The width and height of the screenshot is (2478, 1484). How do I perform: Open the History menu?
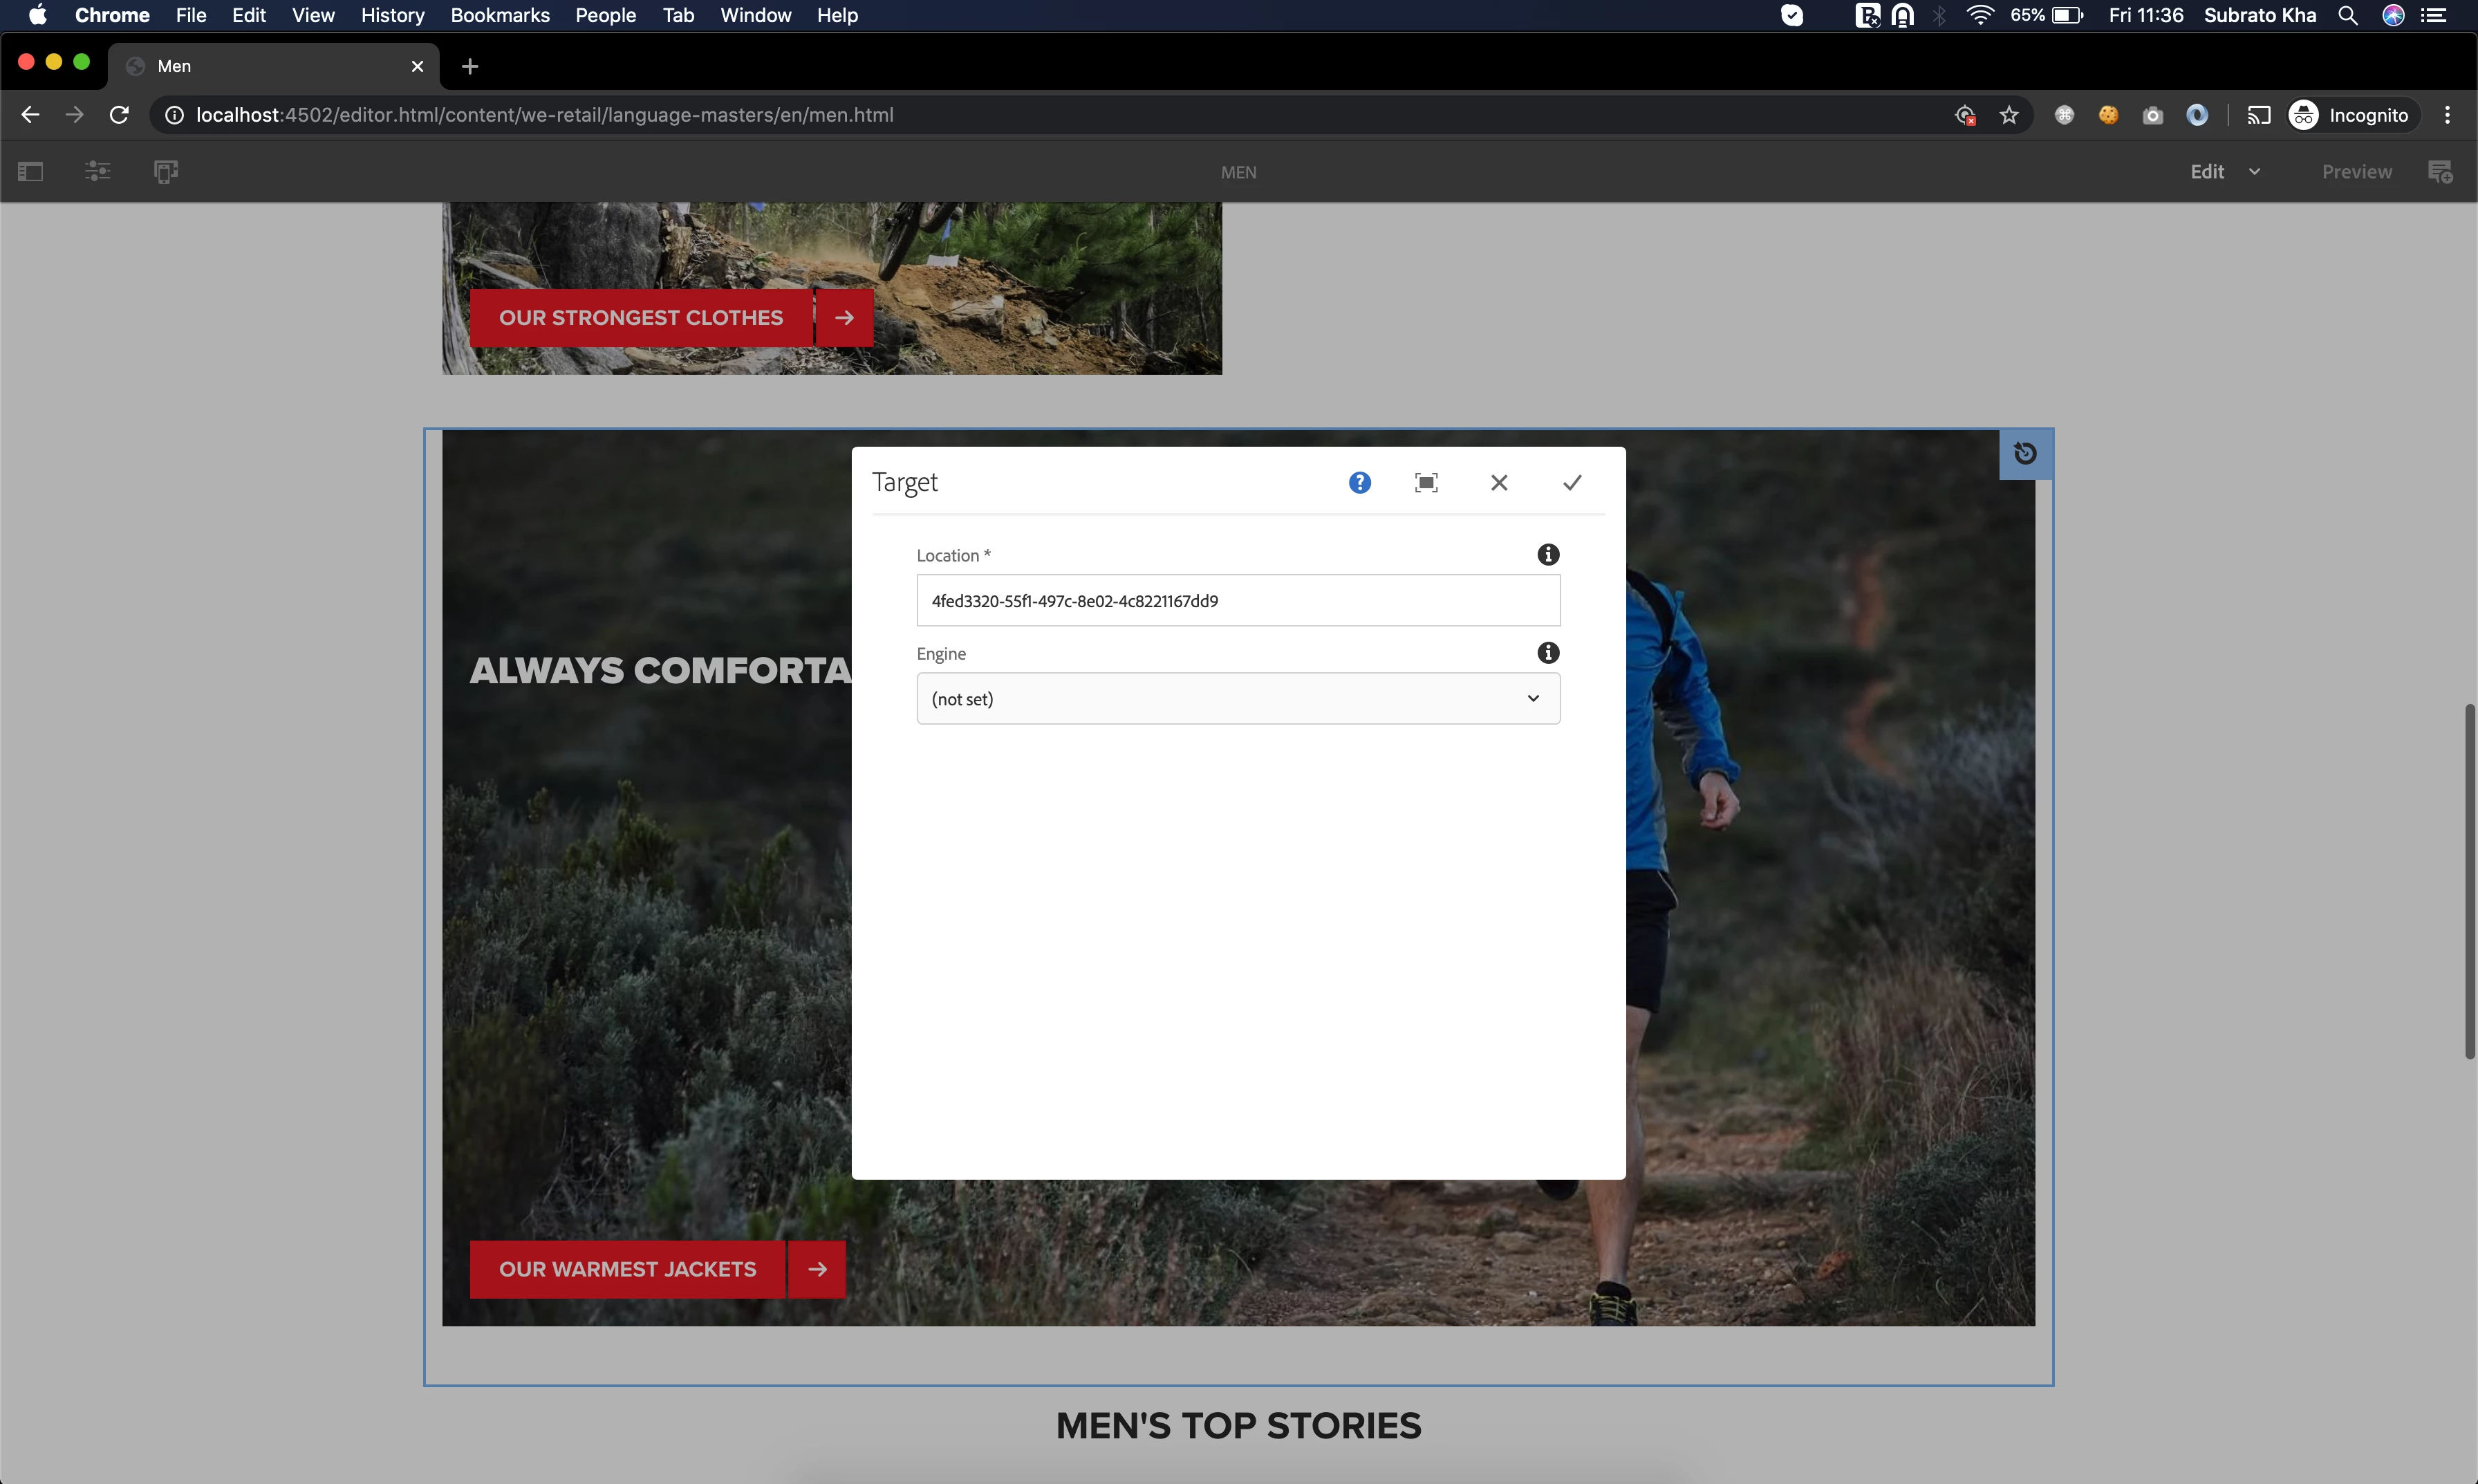[x=392, y=15]
